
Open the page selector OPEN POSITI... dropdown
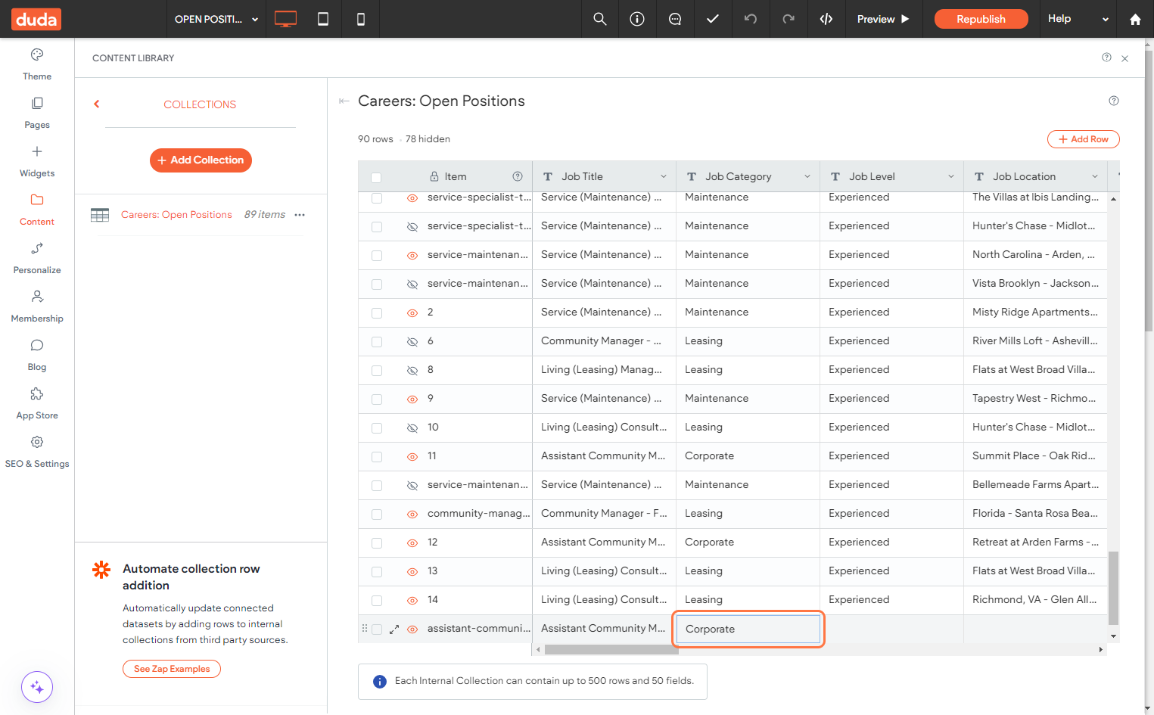[x=216, y=19]
